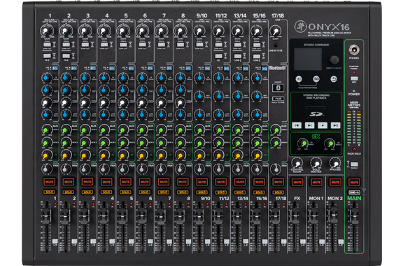This screenshot has width=403, height=266.
Task: Click the channel 7 fader
Action: 161,216
